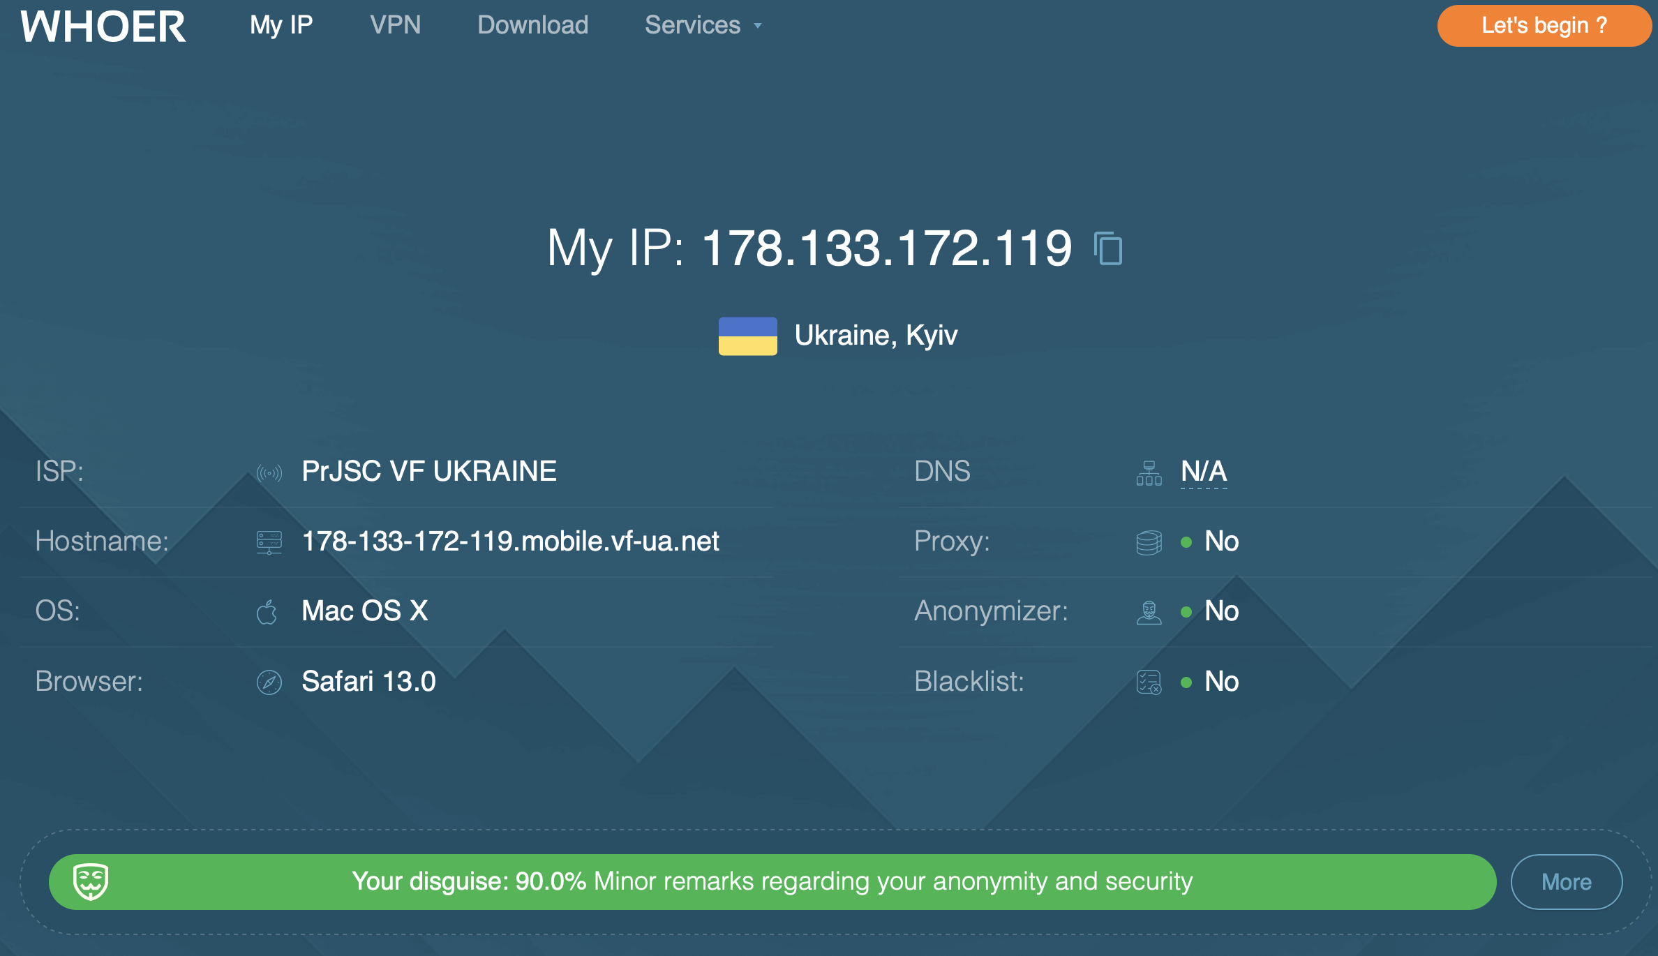Click the Blacklist checklist icon

(x=1149, y=682)
